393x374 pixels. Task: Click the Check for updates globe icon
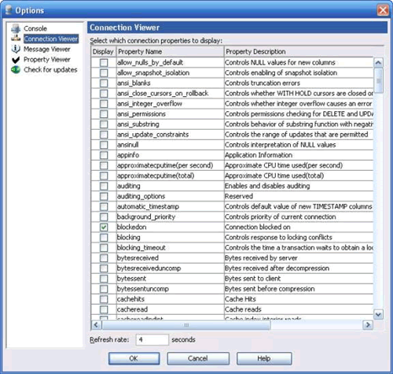coord(16,70)
